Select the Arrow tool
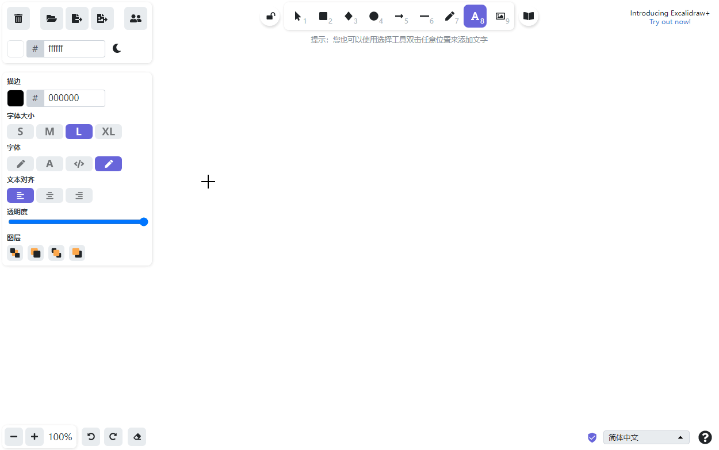719x450 pixels. pyautogui.click(x=399, y=17)
